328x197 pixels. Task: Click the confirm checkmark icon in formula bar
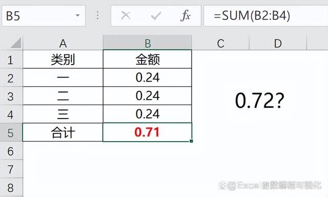pos(156,16)
